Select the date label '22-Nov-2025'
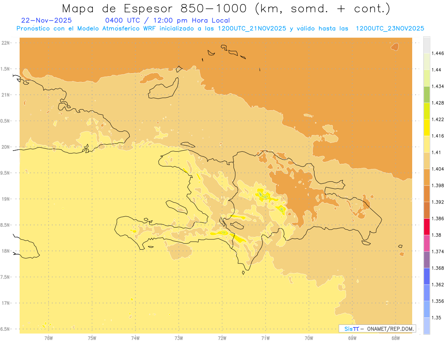 (x=47, y=21)
